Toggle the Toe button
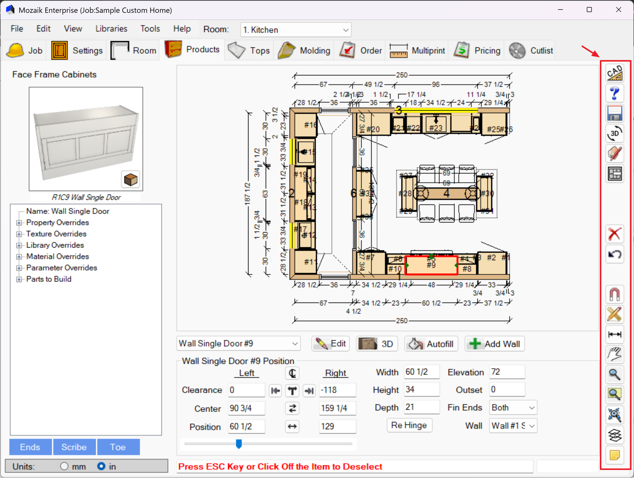Image resolution: width=634 pixels, height=478 pixels. (x=118, y=447)
